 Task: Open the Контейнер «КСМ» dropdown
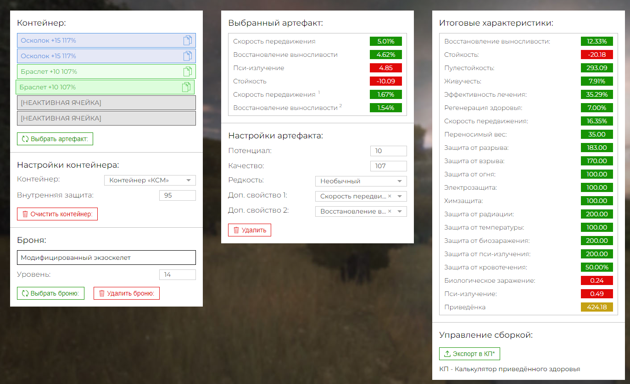point(150,181)
